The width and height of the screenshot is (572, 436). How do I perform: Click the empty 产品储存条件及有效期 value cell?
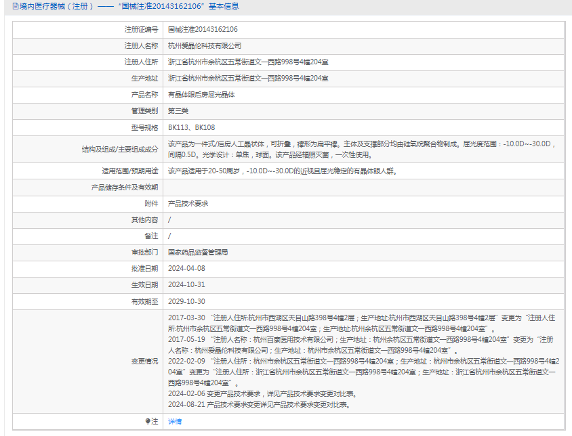tap(363, 187)
